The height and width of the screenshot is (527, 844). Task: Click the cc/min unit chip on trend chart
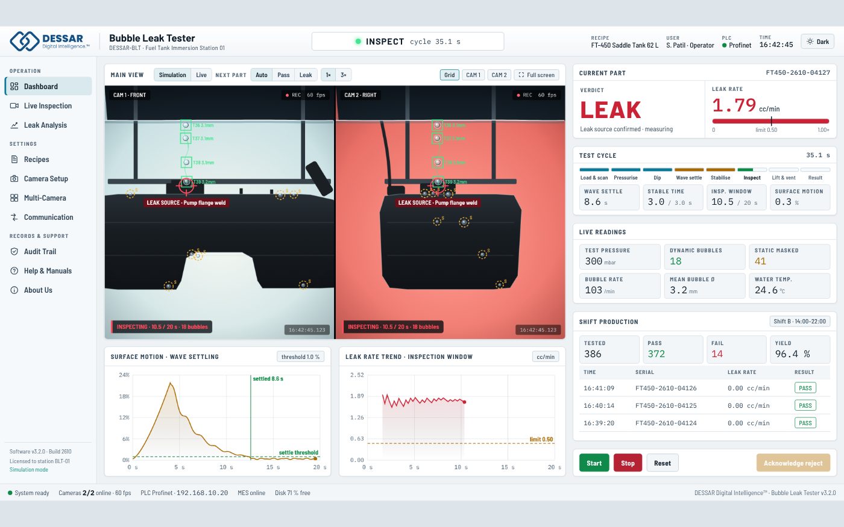[546, 357]
